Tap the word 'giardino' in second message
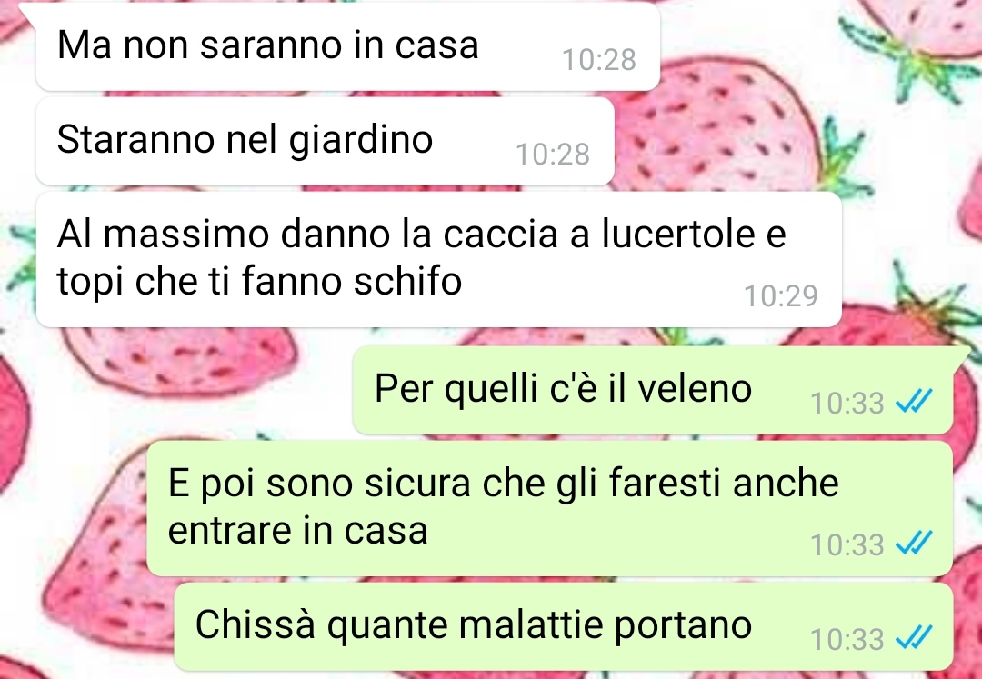 pos(360,140)
